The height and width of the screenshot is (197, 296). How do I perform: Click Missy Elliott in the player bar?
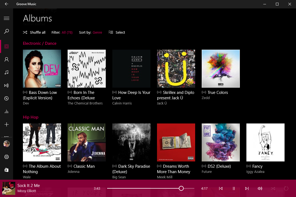27,191
